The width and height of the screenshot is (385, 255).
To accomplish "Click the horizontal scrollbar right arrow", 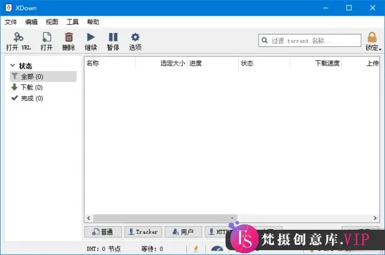I will click(x=375, y=218).
